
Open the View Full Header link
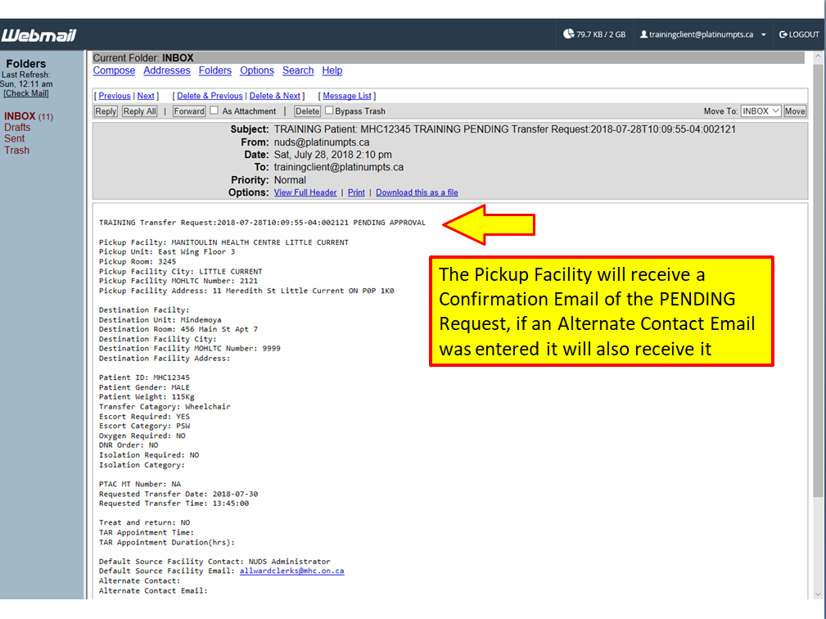pos(305,192)
